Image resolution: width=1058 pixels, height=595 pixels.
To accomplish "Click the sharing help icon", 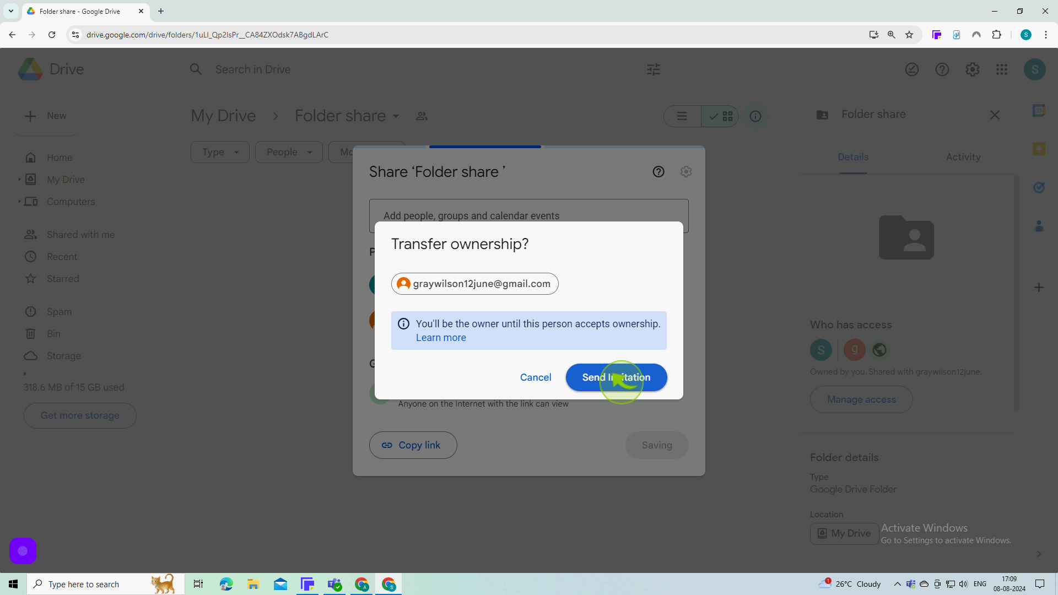I will 658,171.
